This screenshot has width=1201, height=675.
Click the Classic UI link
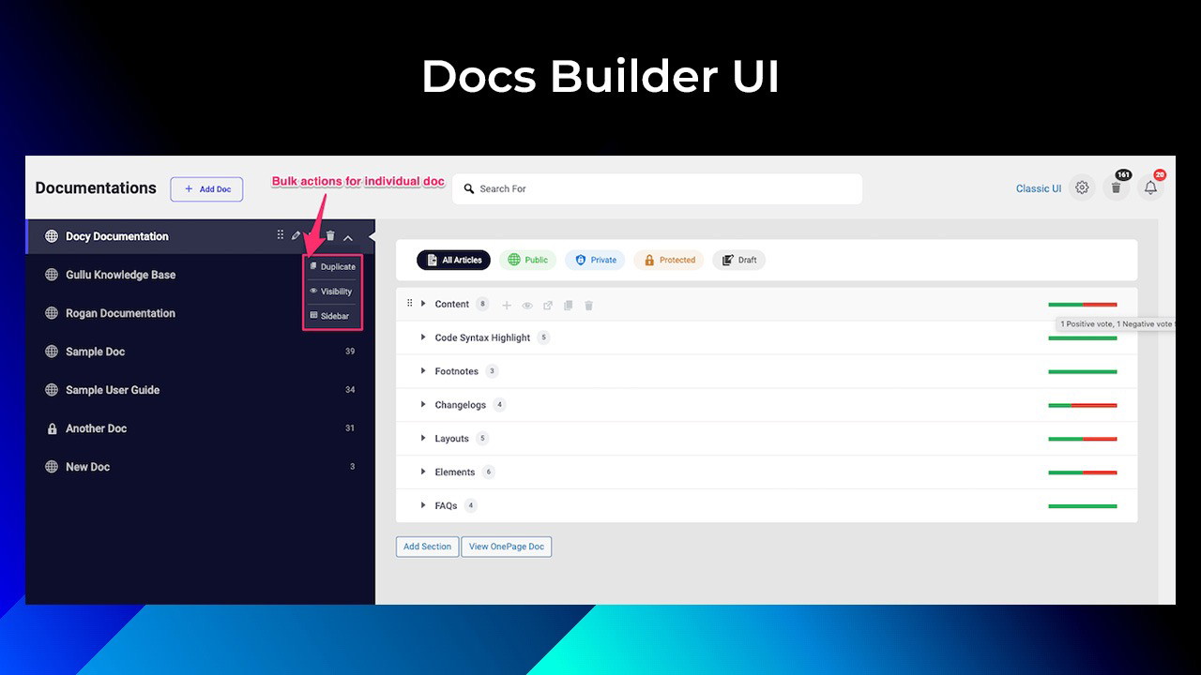tap(1038, 188)
